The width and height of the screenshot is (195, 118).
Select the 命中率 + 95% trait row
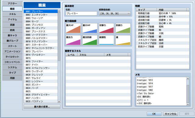pos(162,17)
